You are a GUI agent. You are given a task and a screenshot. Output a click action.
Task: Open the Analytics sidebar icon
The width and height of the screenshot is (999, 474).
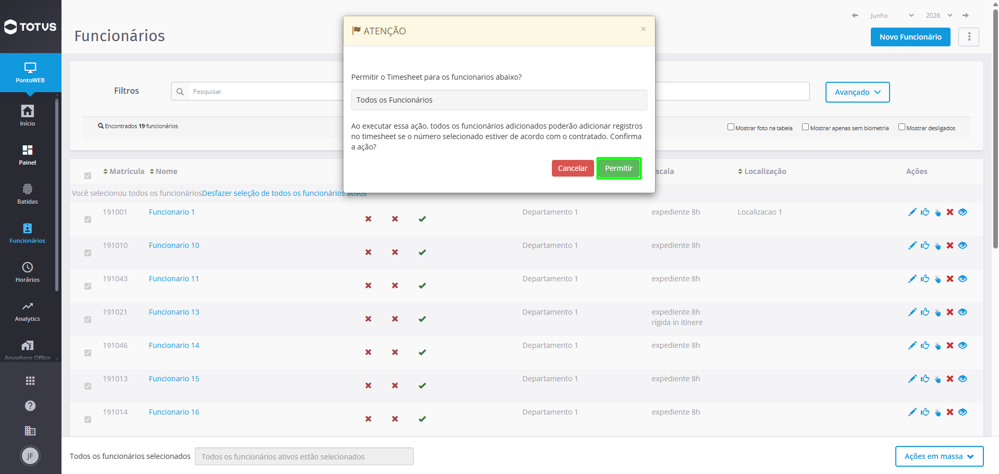(x=28, y=311)
